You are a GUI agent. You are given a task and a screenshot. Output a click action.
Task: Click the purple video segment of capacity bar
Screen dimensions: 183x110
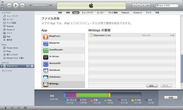[x=71, y=95]
